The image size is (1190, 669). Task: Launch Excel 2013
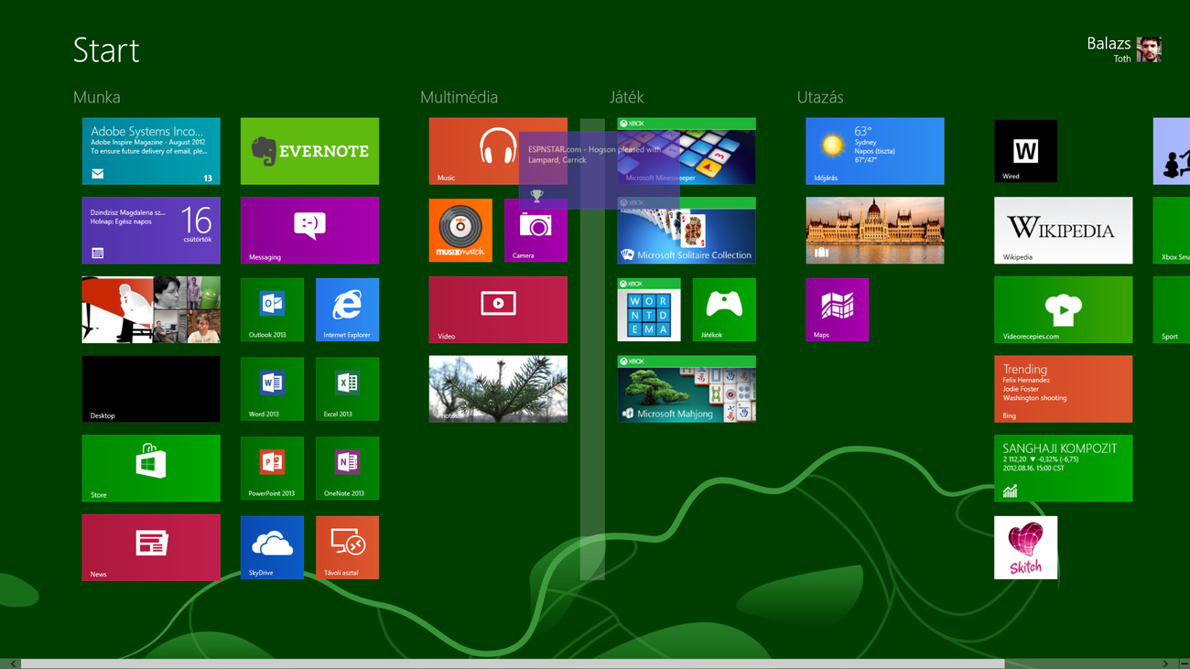pyautogui.click(x=347, y=389)
